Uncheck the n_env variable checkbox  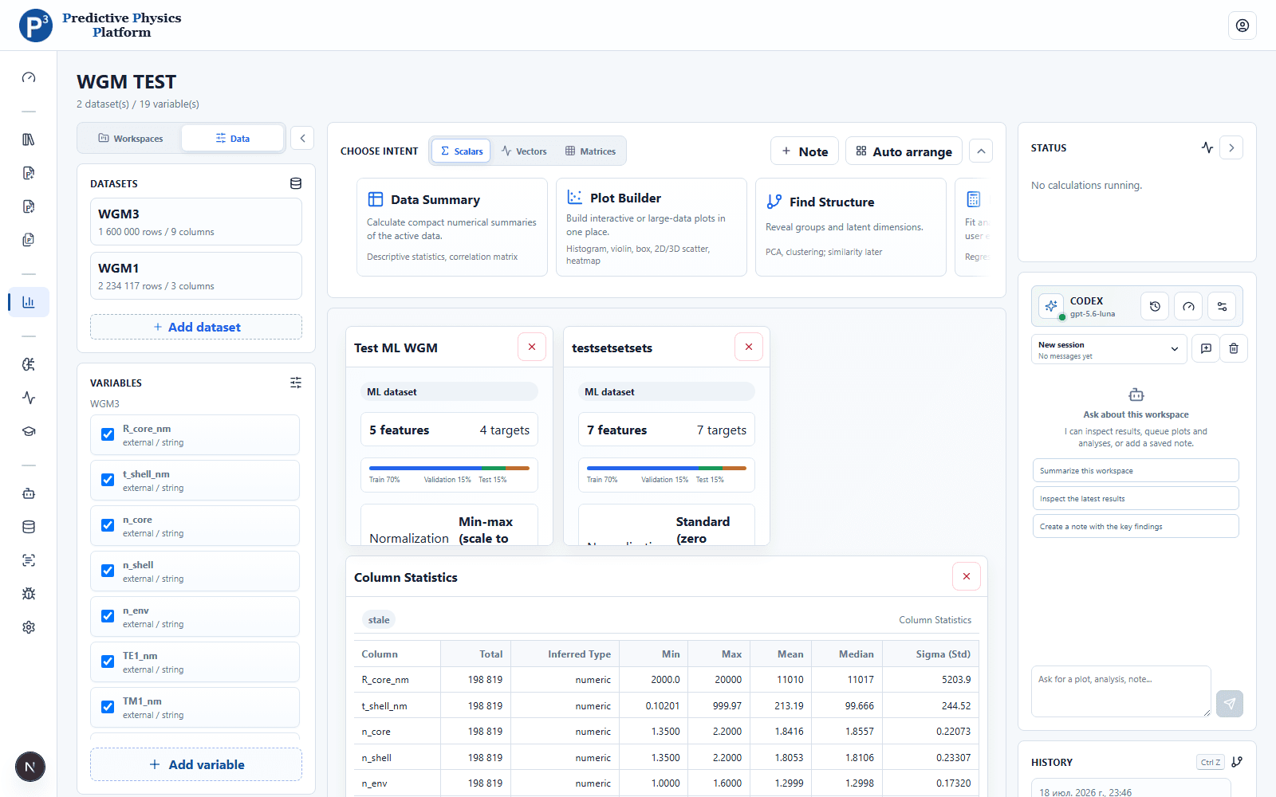tap(108, 616)
